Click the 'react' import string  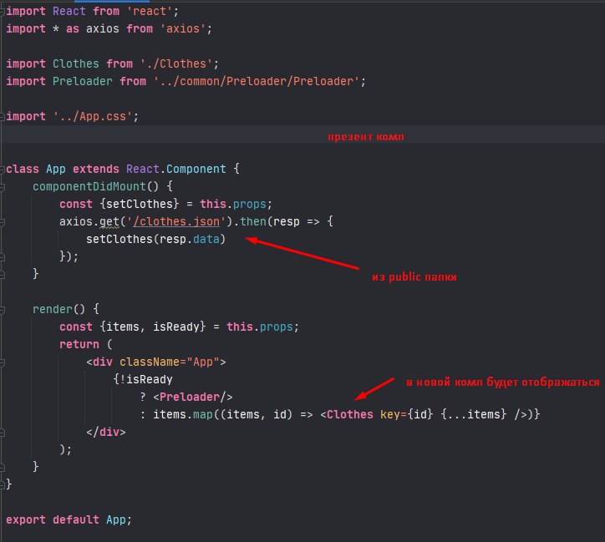pos(150,11)
